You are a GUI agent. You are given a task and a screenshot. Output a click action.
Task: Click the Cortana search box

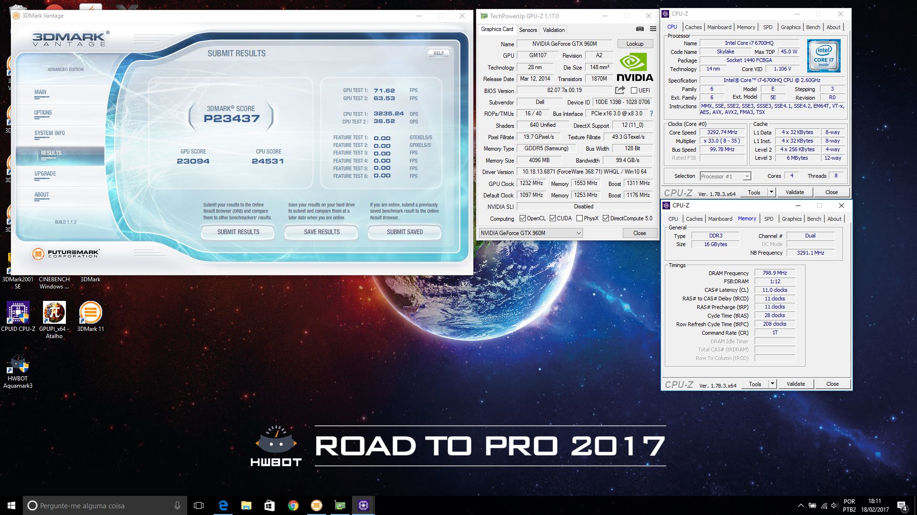point(105,505)
